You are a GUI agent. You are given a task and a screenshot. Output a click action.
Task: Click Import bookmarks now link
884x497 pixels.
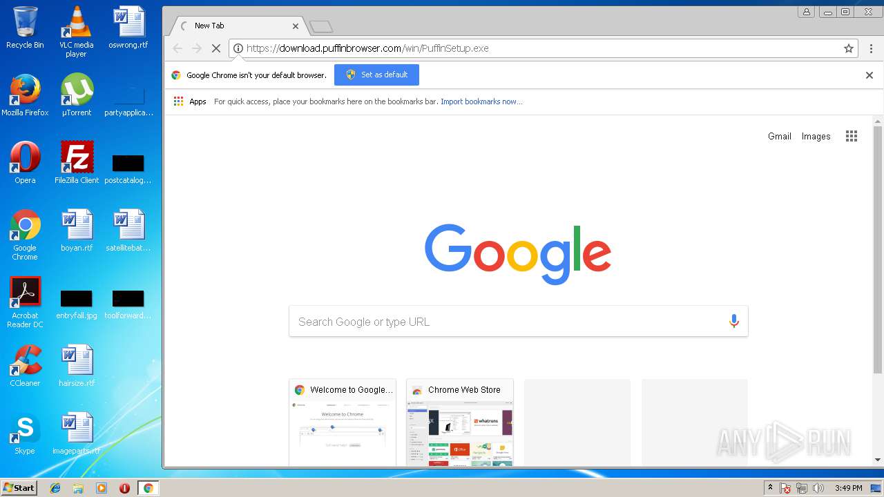click(x=481, y=101)
